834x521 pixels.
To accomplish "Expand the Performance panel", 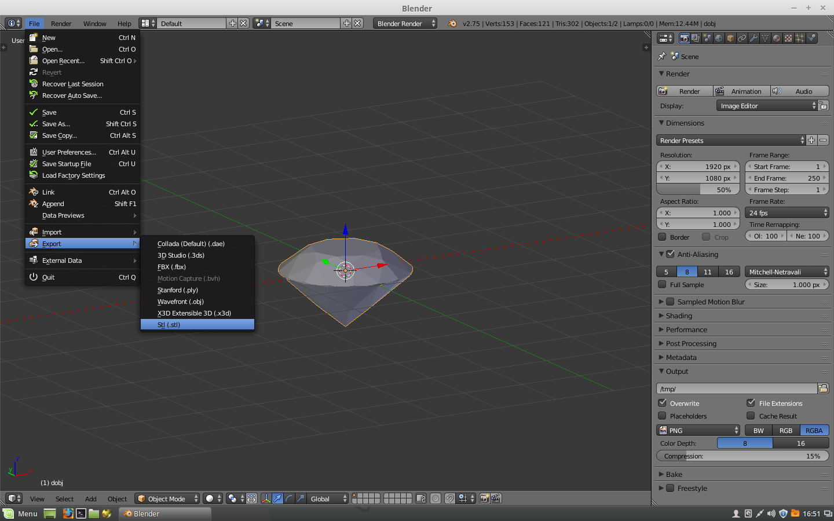I will pos(686,329).
